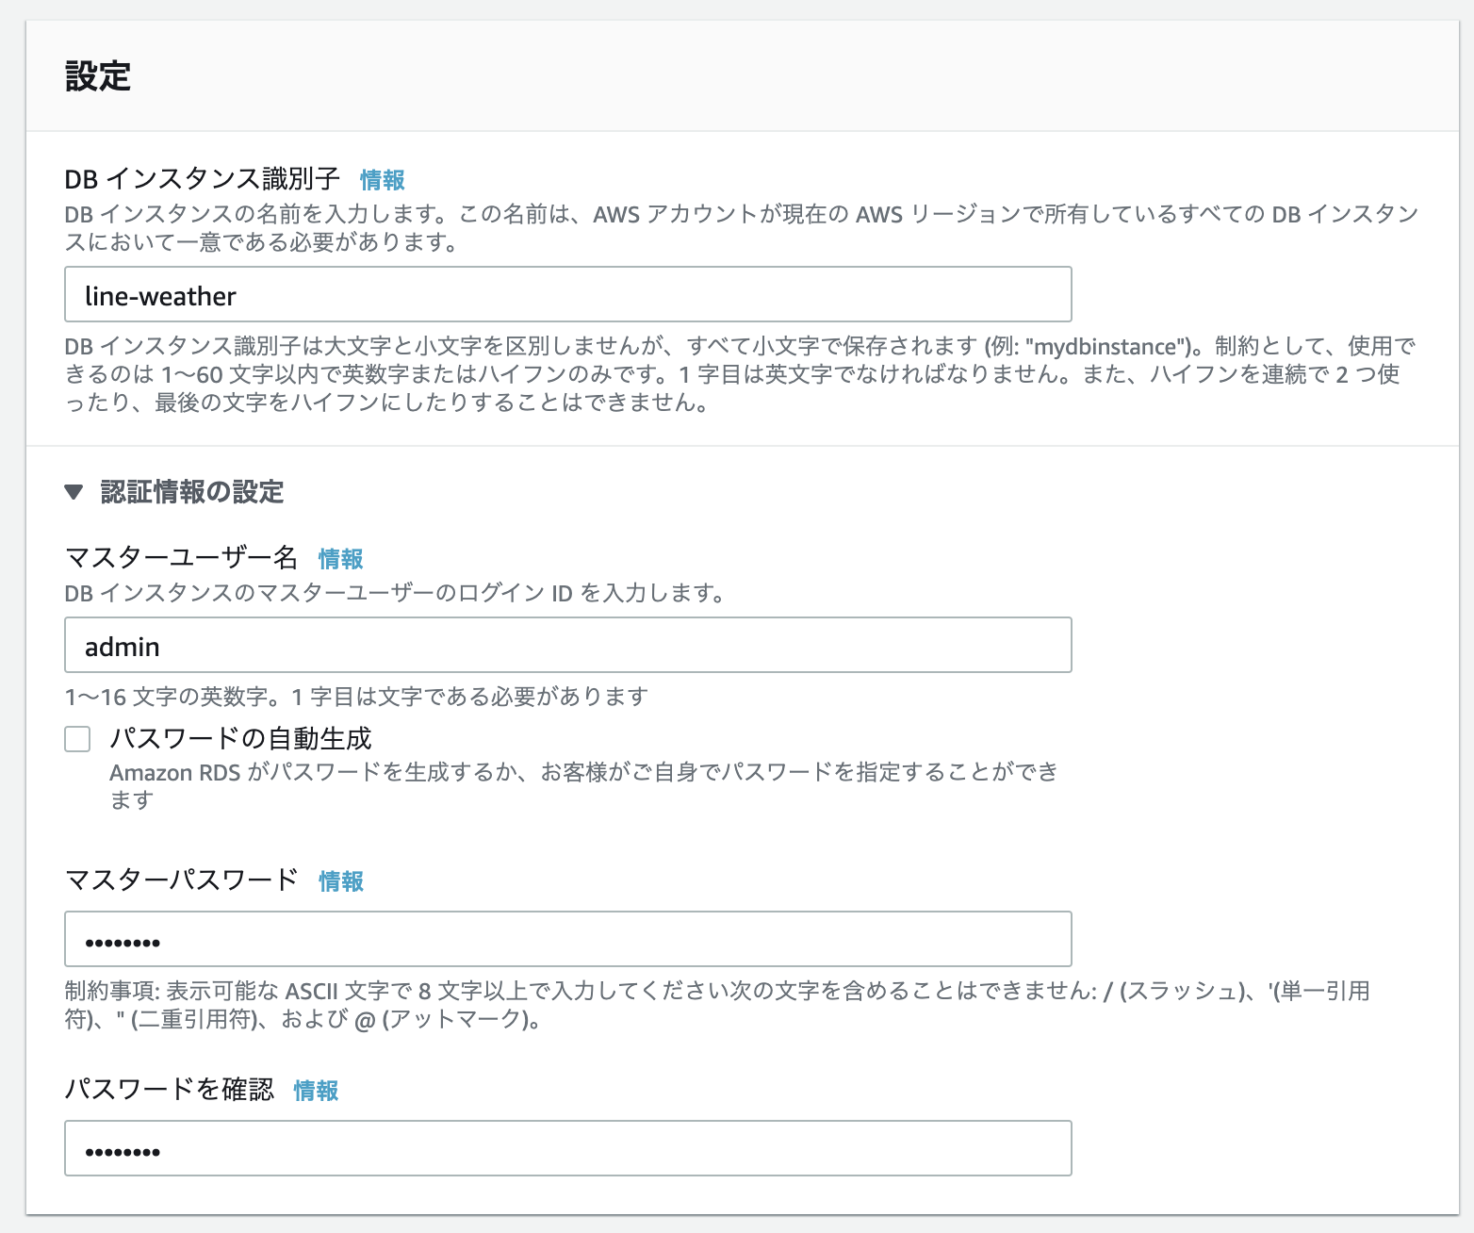Viewport: 1474px width, 1233px height.
Task: Open 情報 next to DB インスタンス識別子
Action: (x=381, y=178)
